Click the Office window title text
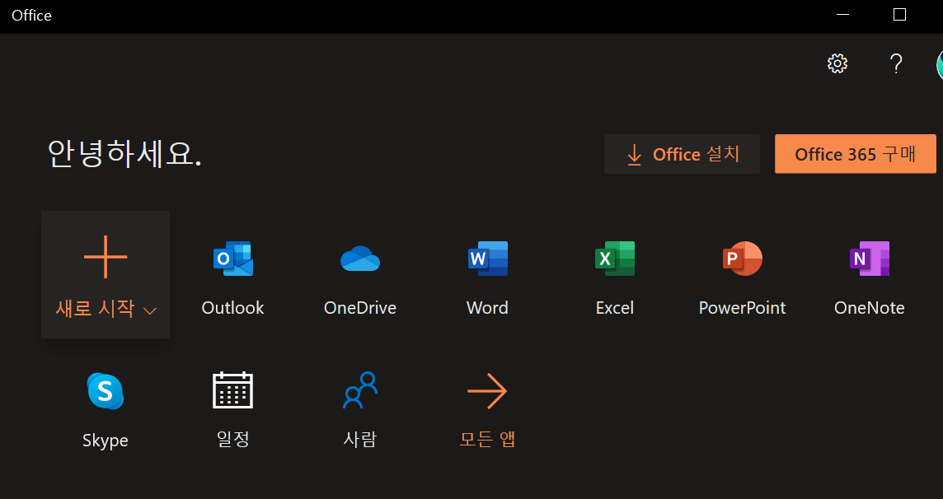 (x=31, y=16)
